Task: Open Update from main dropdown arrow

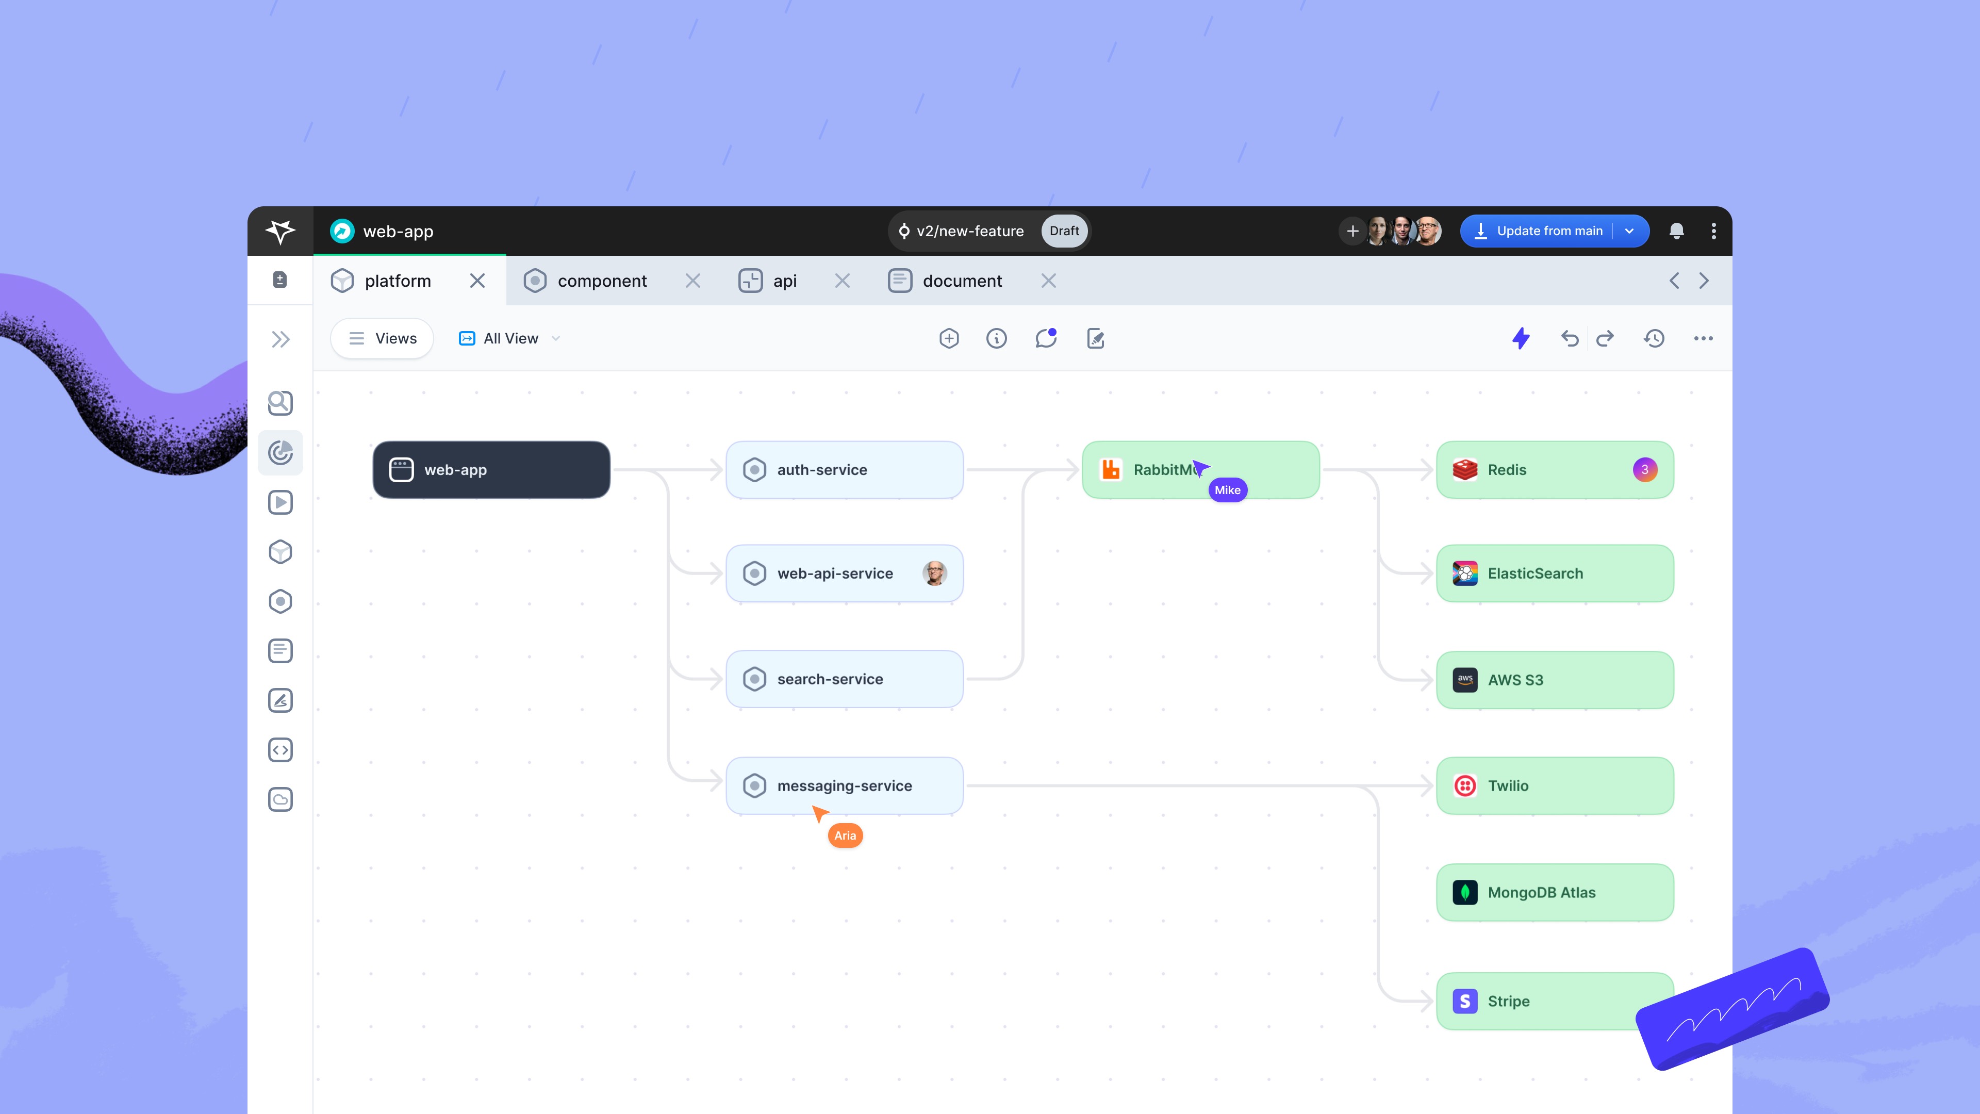Action: point(1629,231)
